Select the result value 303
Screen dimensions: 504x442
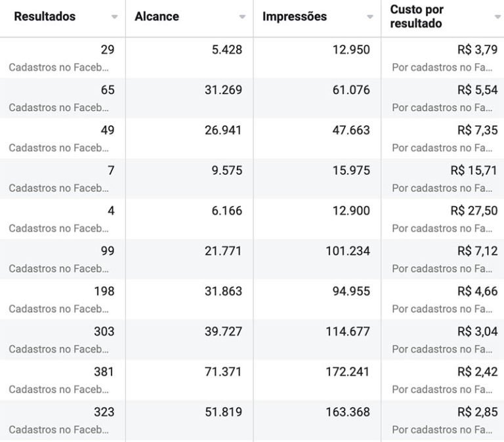pyautogui.click(x=104, y=332)
